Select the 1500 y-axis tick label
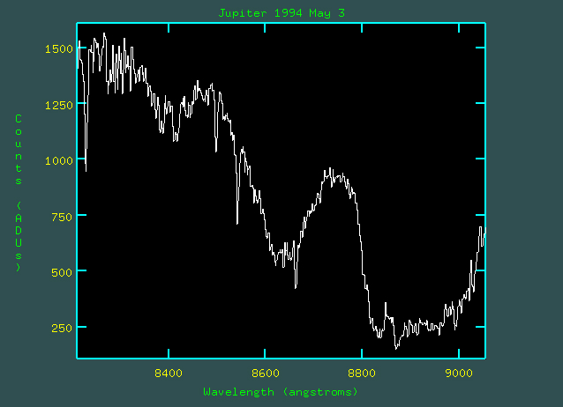The height and width of the screenshot is (407, 563). pos(59,49)
